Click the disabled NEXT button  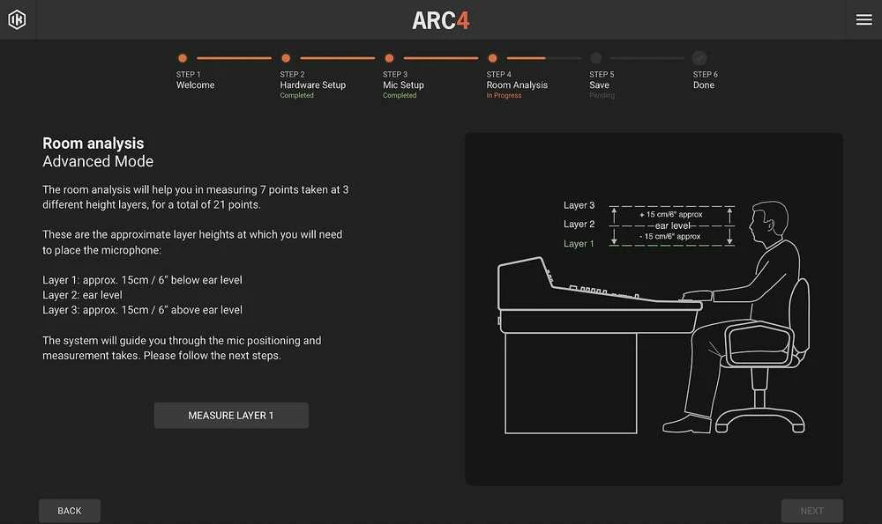pos(811,511)
